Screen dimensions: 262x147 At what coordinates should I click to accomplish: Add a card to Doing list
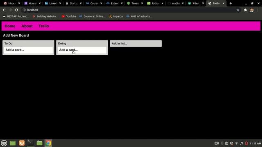(82, 50)
